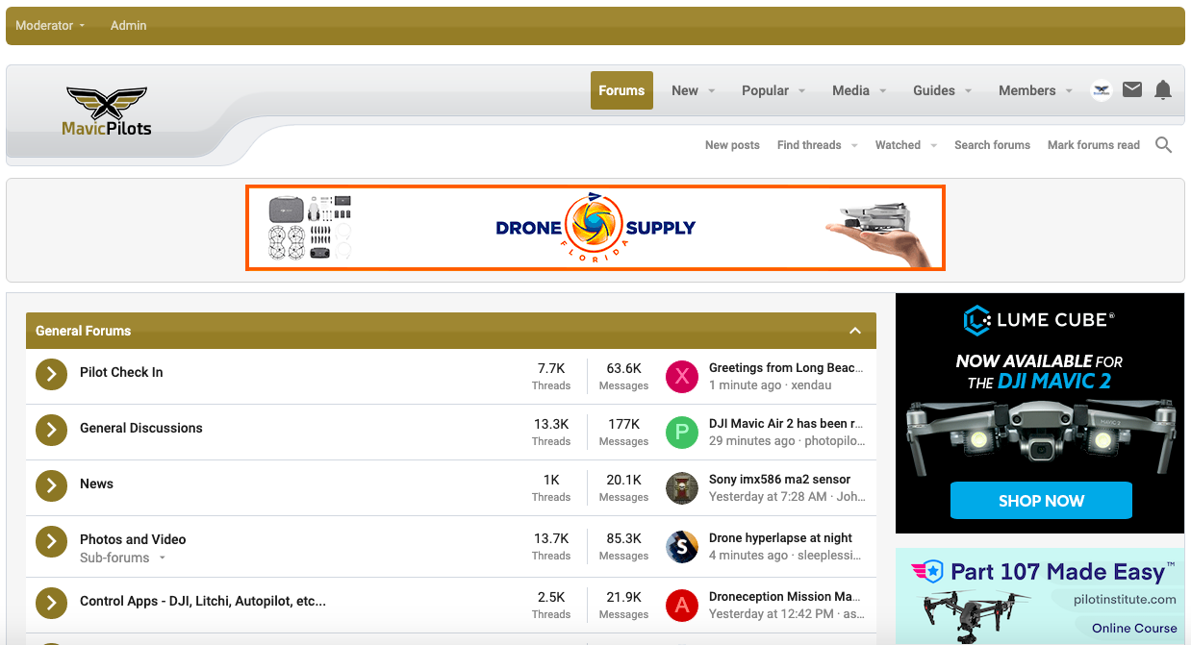Click the xendau username link
Viewport: 1191px width, 645px height.
811,385
